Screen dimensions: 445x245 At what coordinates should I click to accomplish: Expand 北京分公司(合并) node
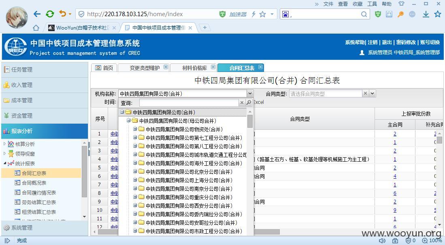[135, 172]
